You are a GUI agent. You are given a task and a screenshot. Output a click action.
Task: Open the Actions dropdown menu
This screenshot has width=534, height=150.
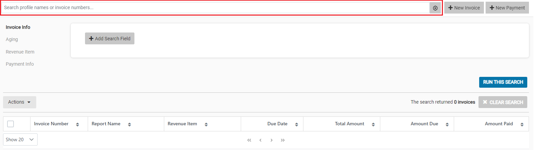coord(20,102)
